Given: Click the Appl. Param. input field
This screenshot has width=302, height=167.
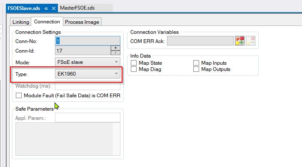Looking at the screenshot, I should (x=87, y=117).
